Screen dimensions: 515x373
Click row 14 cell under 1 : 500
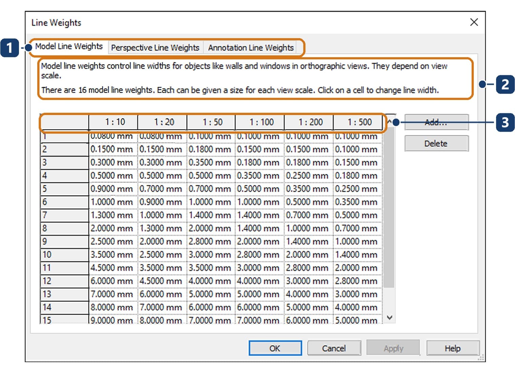click(358, 308)
